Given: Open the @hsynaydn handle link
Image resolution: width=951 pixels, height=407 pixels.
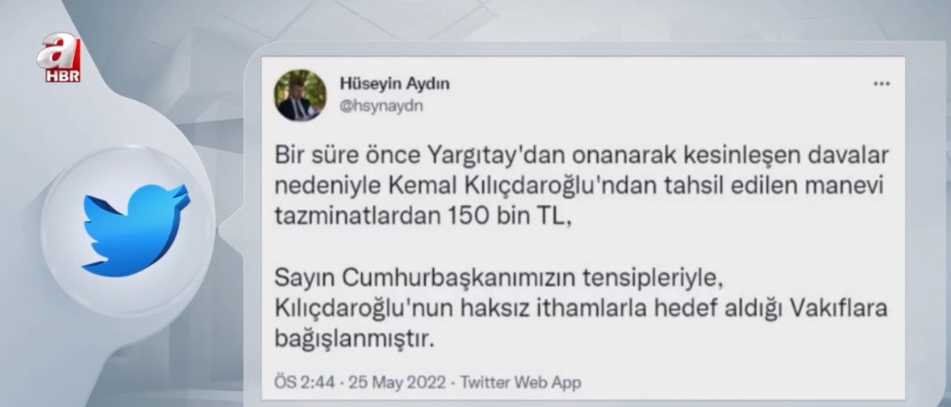Looking at the screenshot, I should [381, 105].
